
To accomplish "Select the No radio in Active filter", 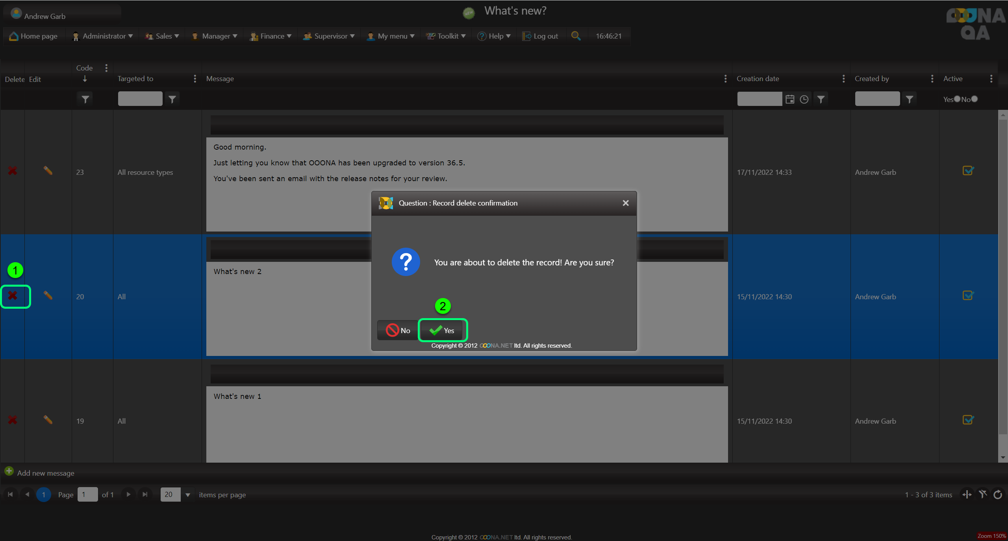I will 975,99.
